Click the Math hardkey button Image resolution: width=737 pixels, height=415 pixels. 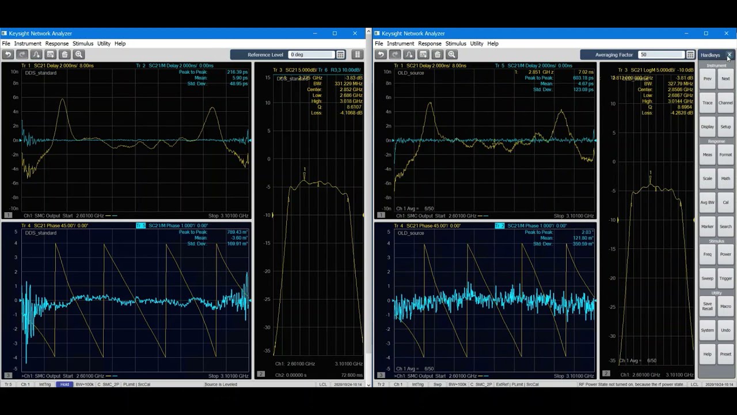(725, 178)
